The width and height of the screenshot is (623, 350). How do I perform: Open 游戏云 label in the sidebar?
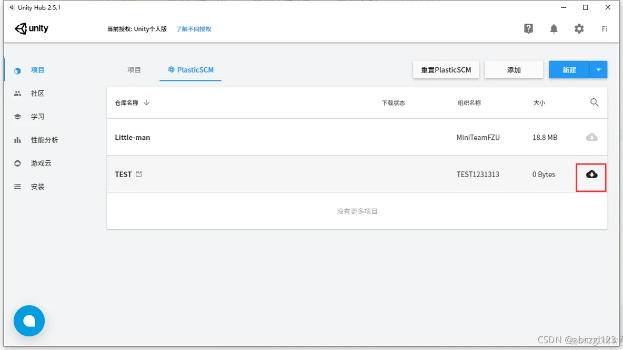41,163
